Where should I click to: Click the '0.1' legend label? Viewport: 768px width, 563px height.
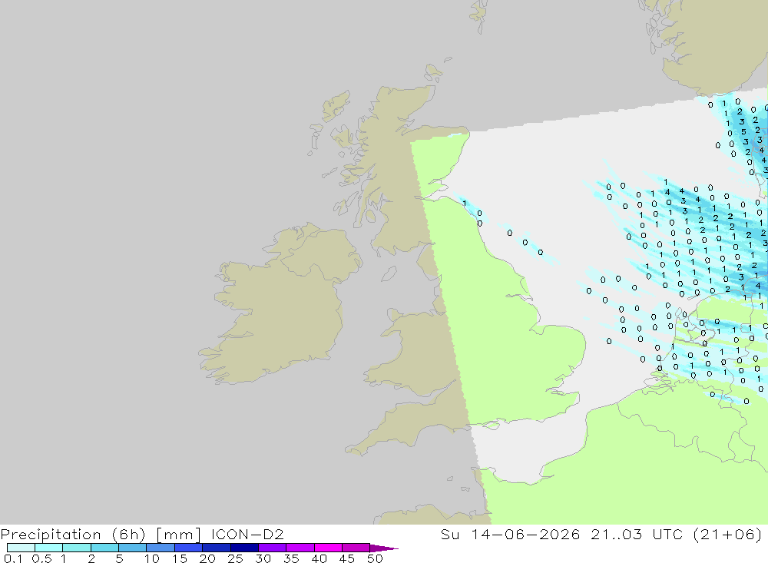click(12, 558)
